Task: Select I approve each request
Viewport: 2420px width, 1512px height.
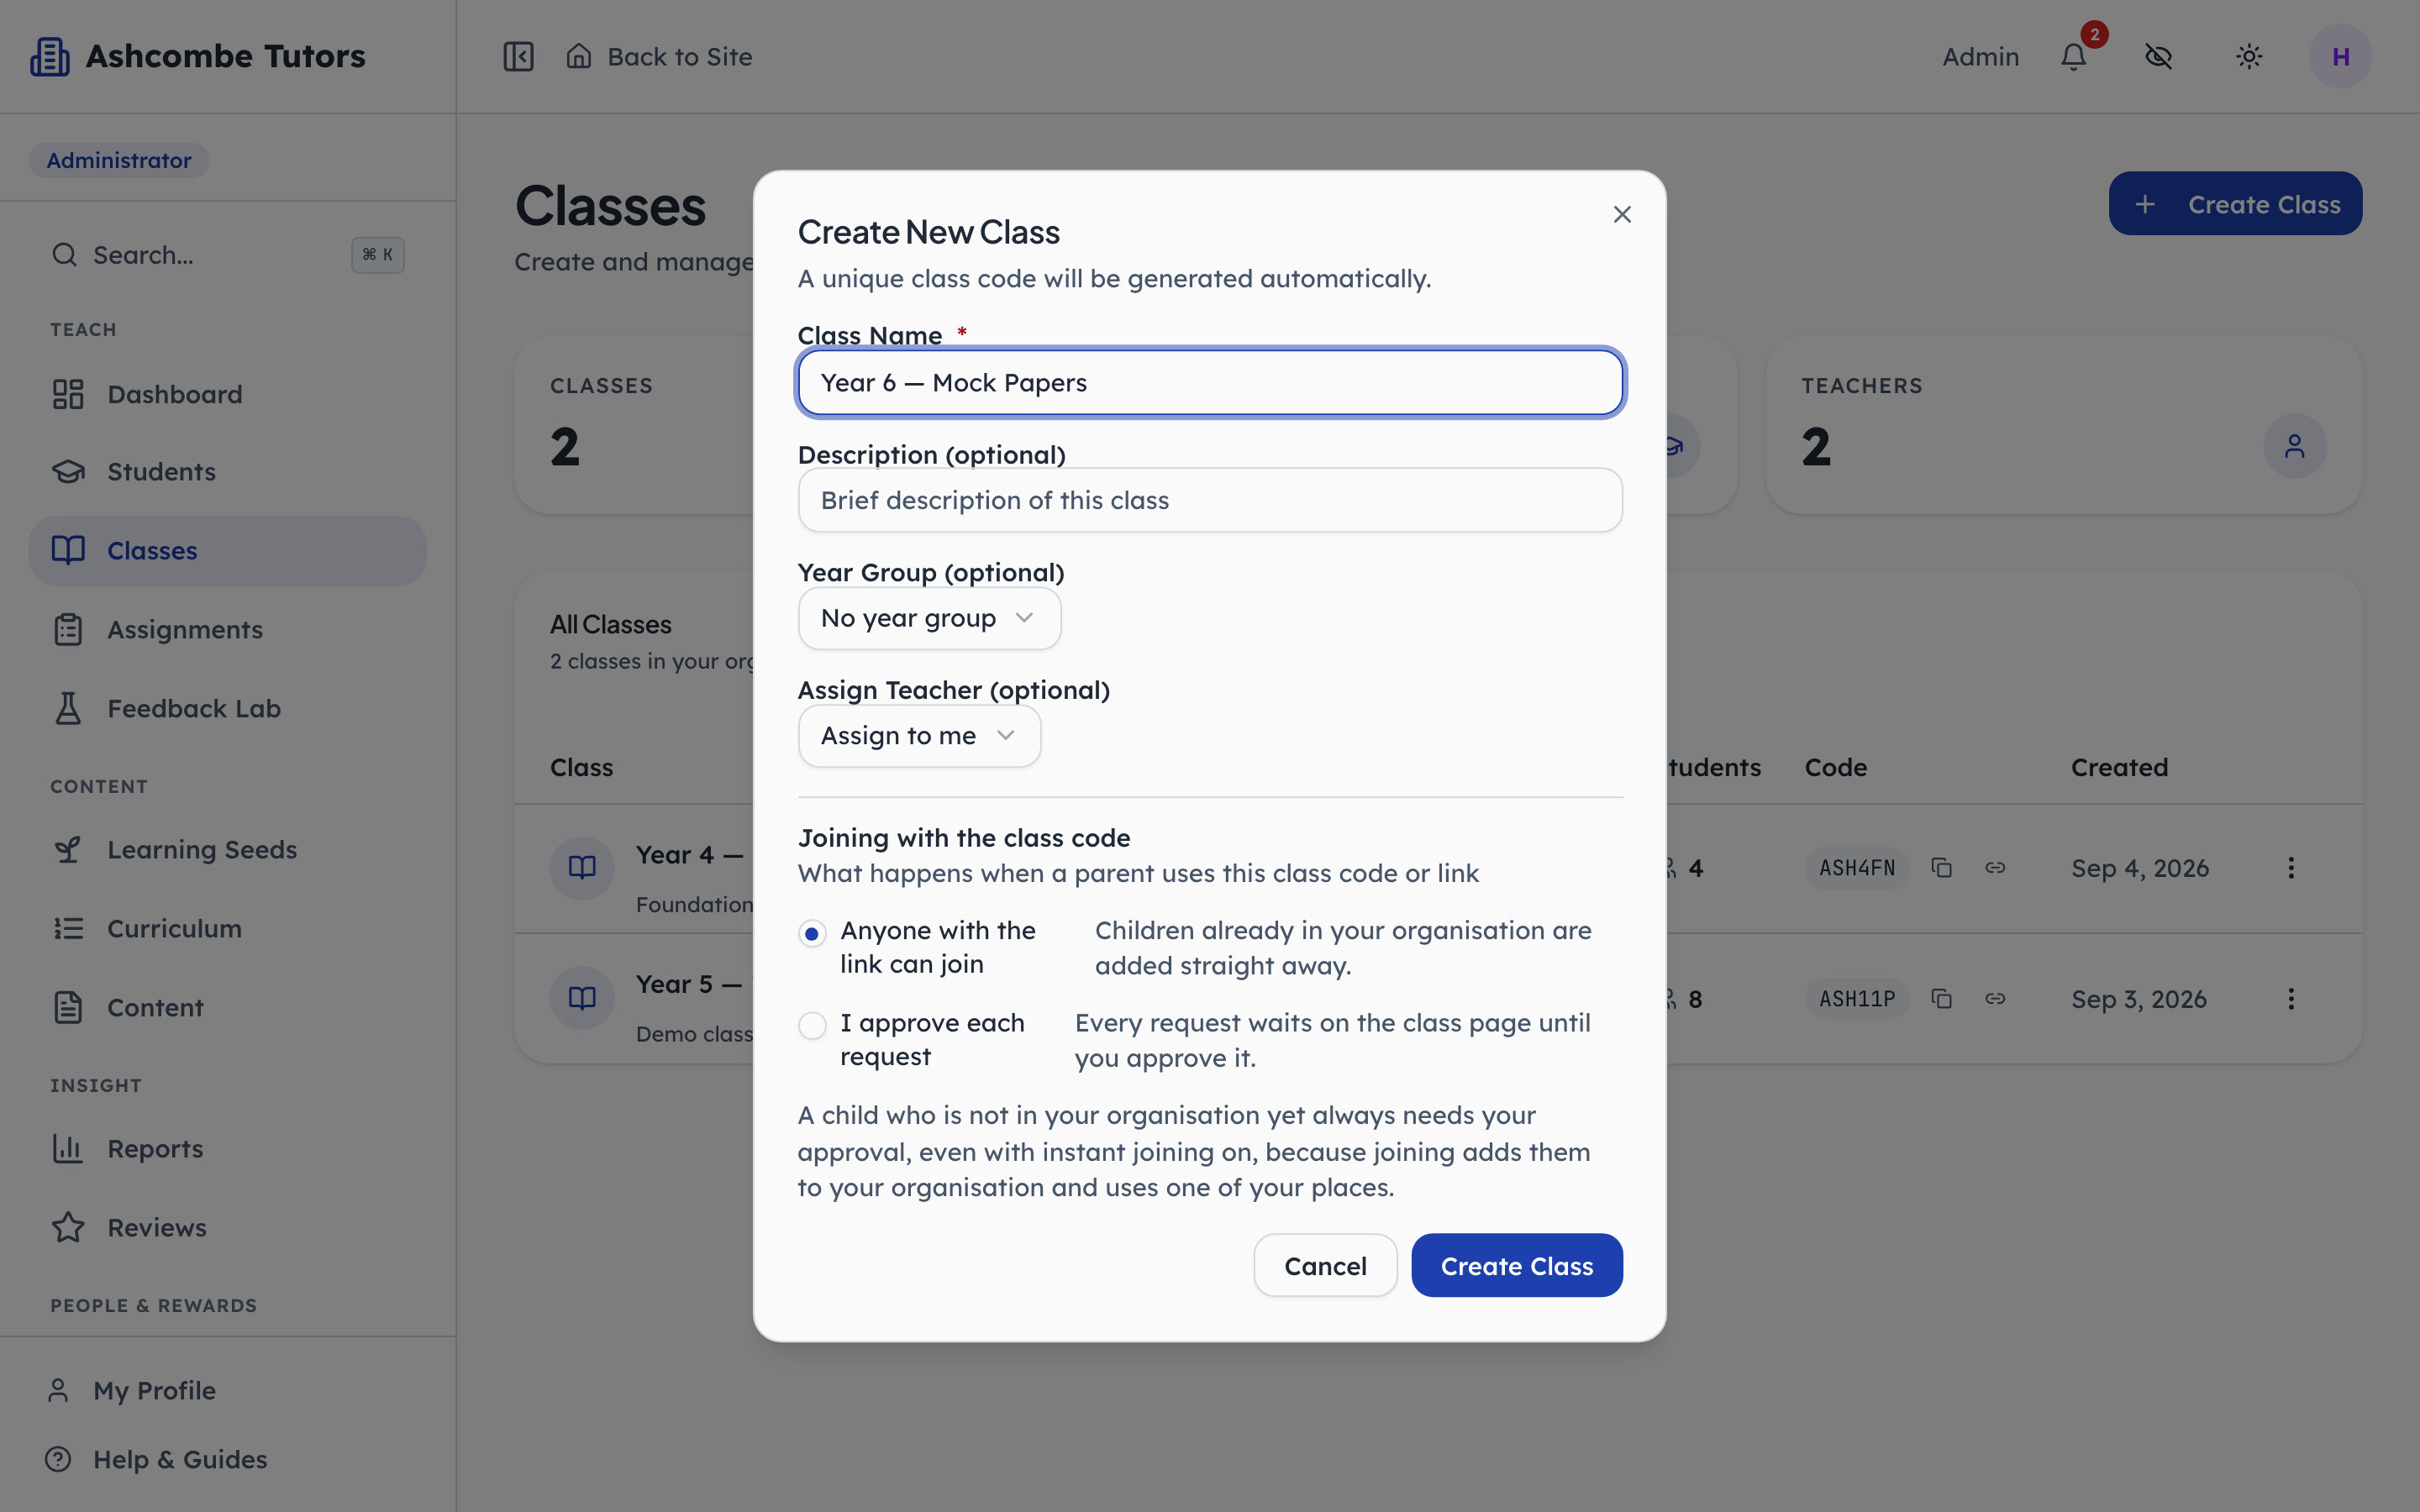Action: (812, 1025)
